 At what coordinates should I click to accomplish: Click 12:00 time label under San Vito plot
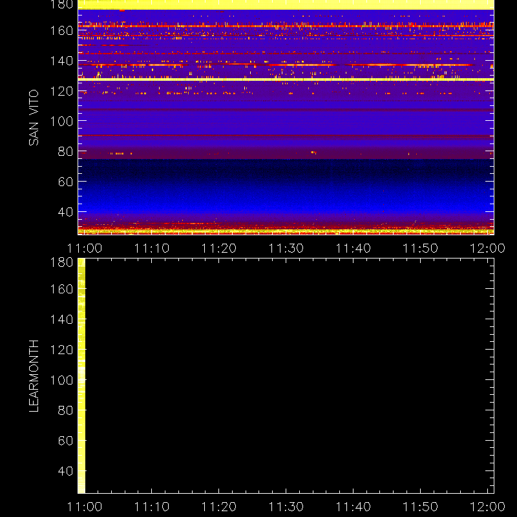tap(488, 248)
